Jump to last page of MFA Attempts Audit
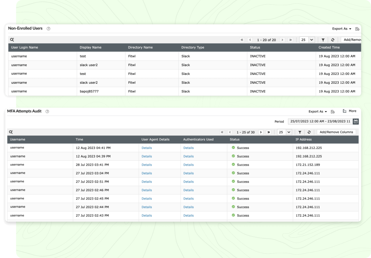Screen dimensions: 371x258 click(x=268, y=132)
